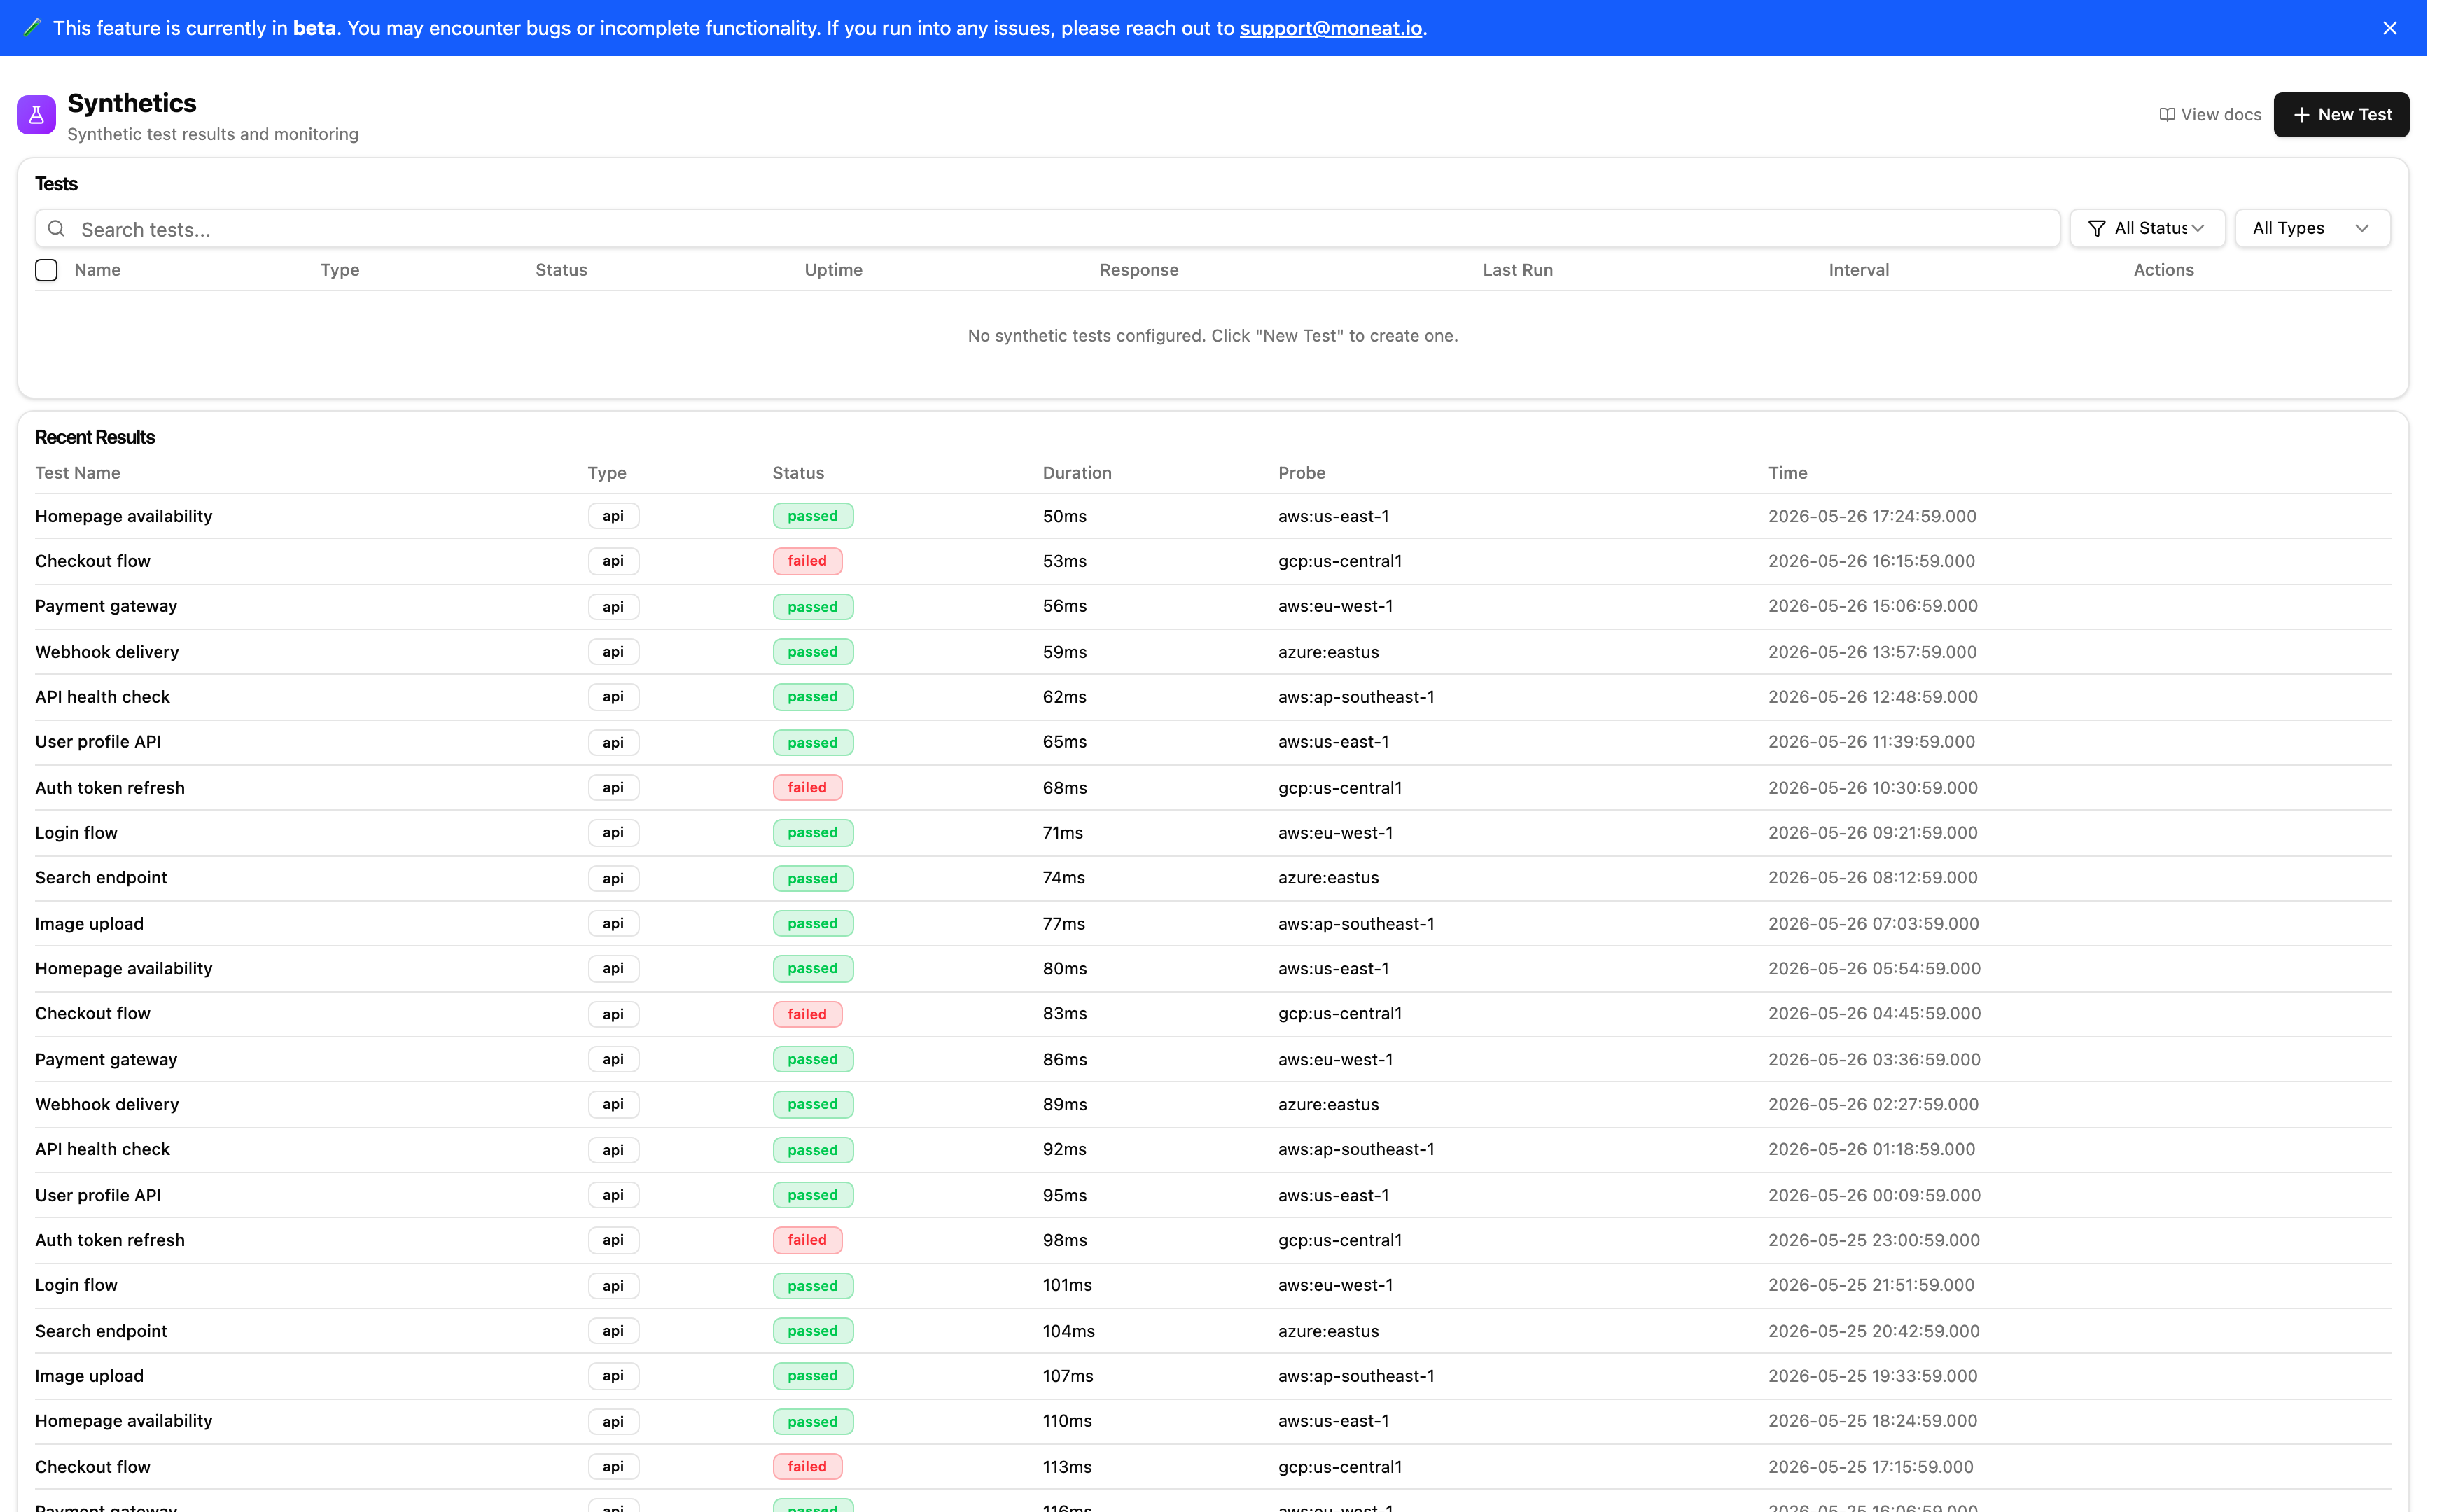
Task: Click the failed badge for the 53ms Checkout flow
Action: pyautogui.click(x=806, y=561)
